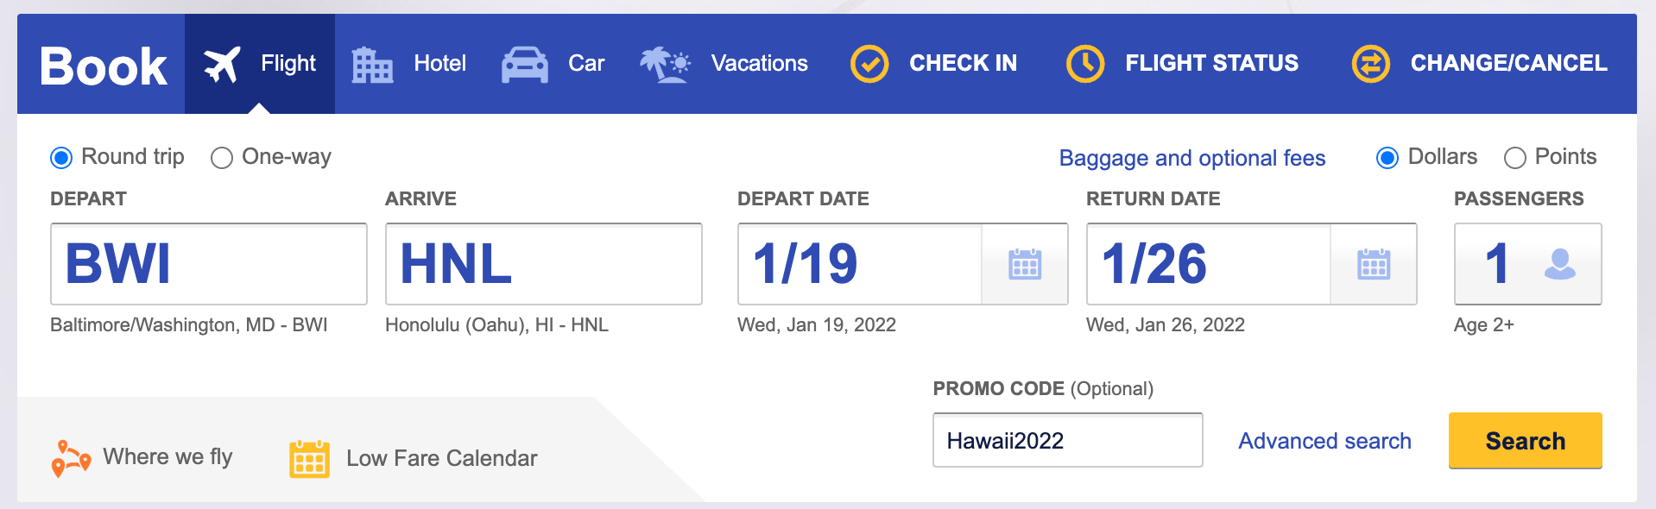The image size is (1656, 509).
Task: Select the One-way radio button
Action: pyautogui.click(x=222, y=158)
